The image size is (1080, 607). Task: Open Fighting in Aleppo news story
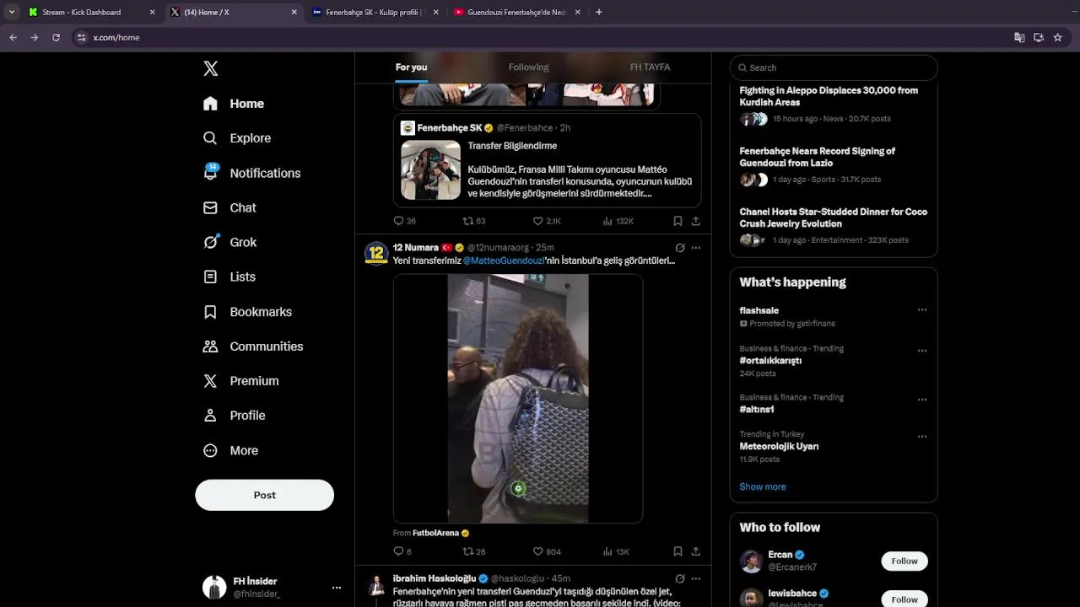point(833,104)
